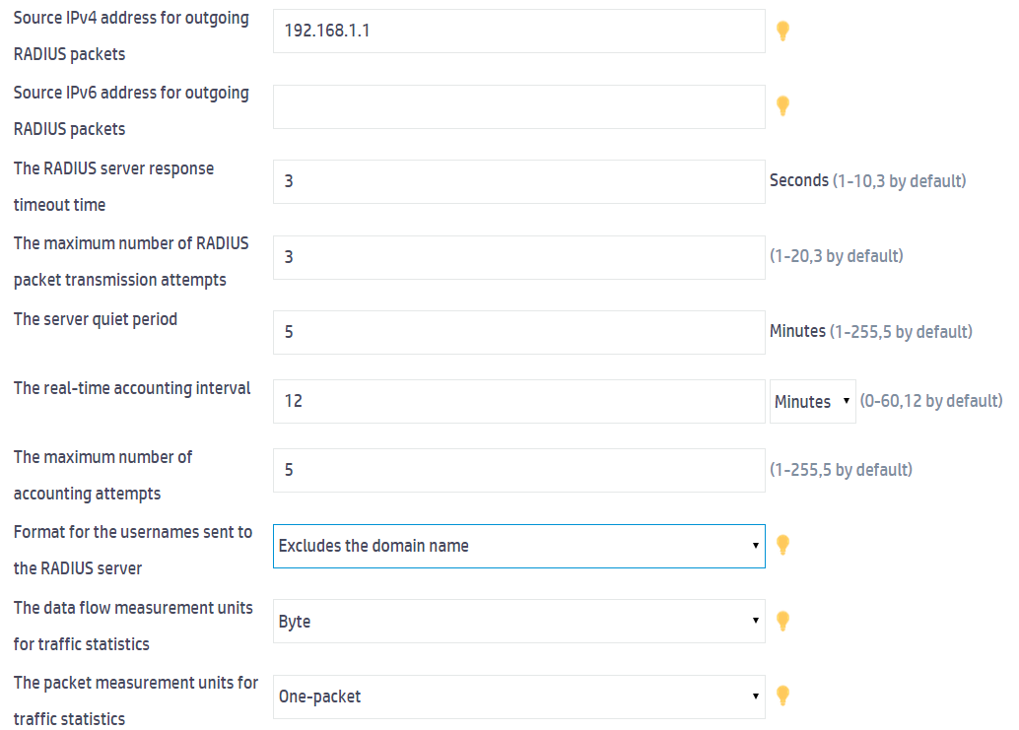The width and height of the screenshot is (1019, 730).
Task: Click the IPv4 field containing 192.168.1.1
Action: click(518, 32)
